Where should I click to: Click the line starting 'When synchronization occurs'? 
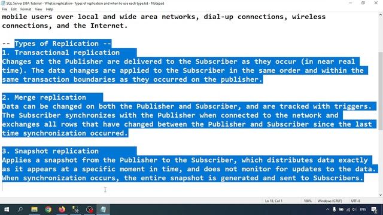pos(183,178)
